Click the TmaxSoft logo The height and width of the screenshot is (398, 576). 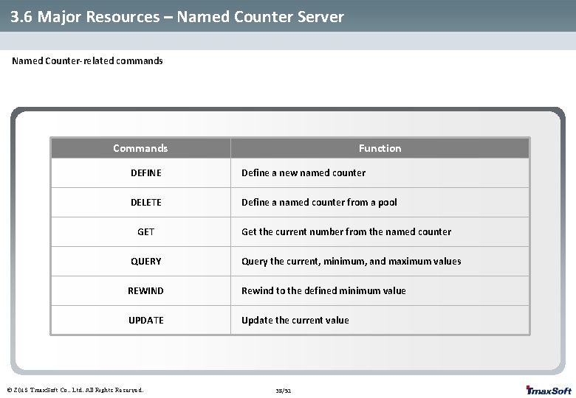pos(549,391)
